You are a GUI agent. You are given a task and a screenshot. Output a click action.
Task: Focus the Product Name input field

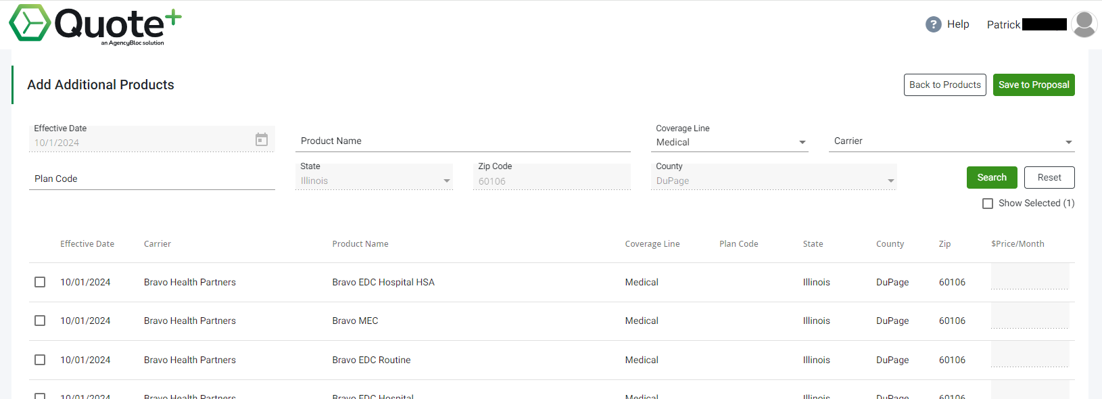click(x=463, y=141)
